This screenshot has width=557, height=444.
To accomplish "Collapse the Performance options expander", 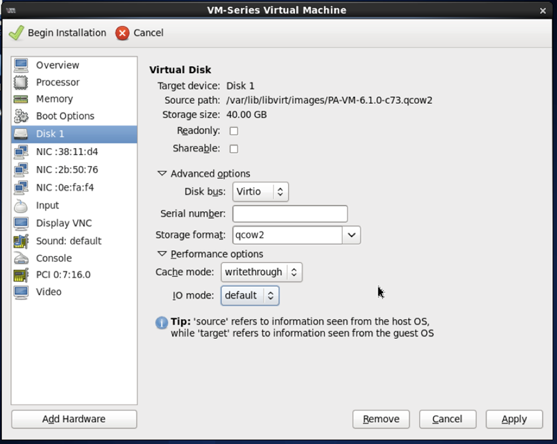I will pyautogui.click(x=162, y=254).
